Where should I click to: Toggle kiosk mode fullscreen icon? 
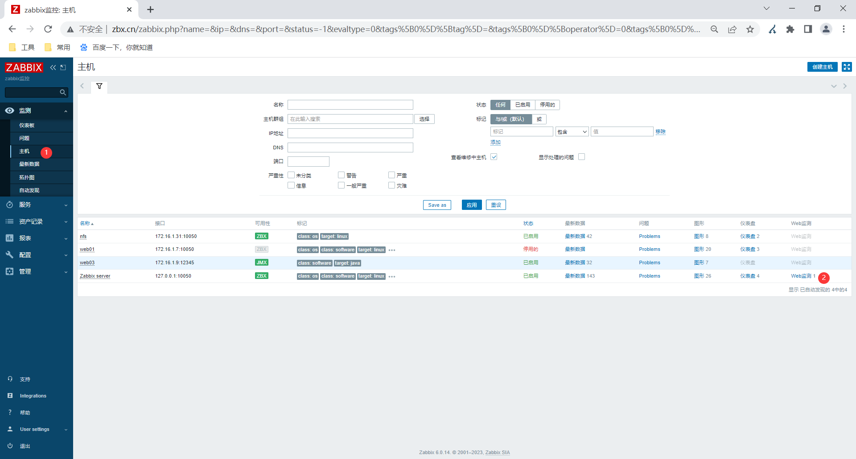click(x=847, y=67)
